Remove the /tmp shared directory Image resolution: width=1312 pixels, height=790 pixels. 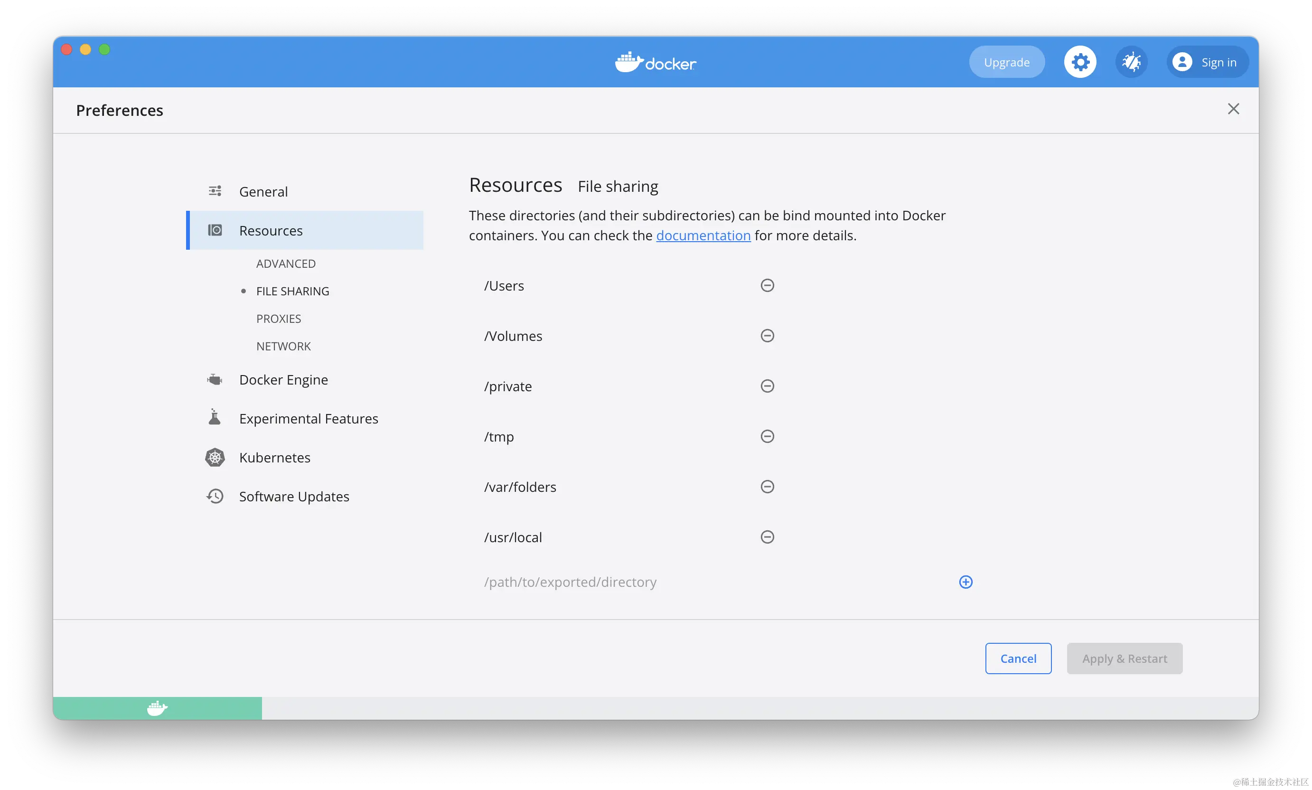click(767, 436)
